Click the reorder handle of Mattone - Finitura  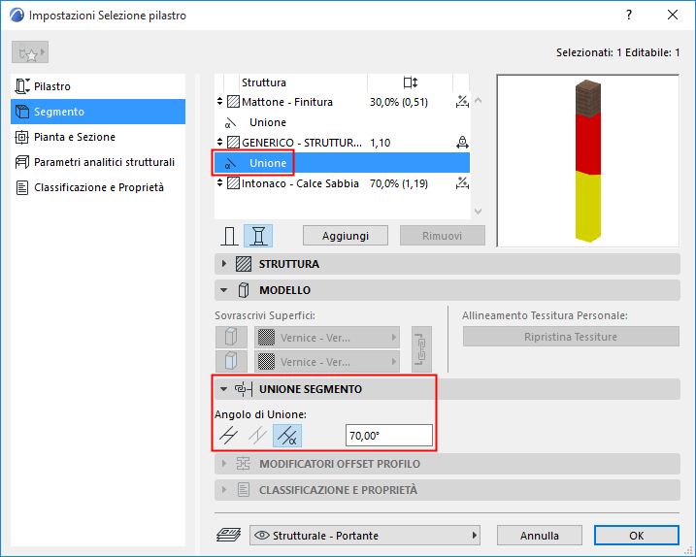coord(219,102)
